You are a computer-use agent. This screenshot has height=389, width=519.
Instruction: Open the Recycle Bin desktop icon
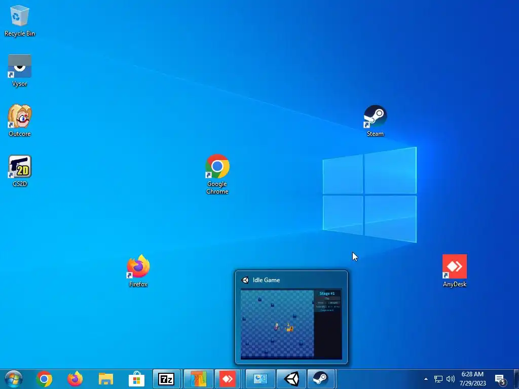click(20, 20)
